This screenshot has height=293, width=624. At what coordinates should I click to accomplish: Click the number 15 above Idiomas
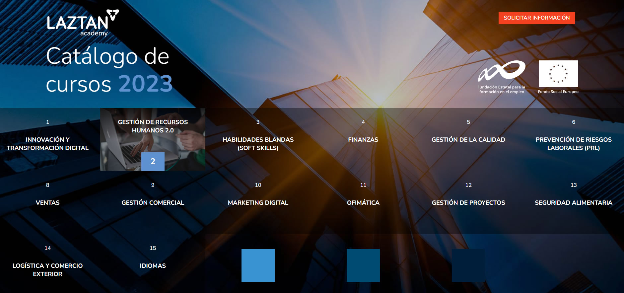point(153,248)
